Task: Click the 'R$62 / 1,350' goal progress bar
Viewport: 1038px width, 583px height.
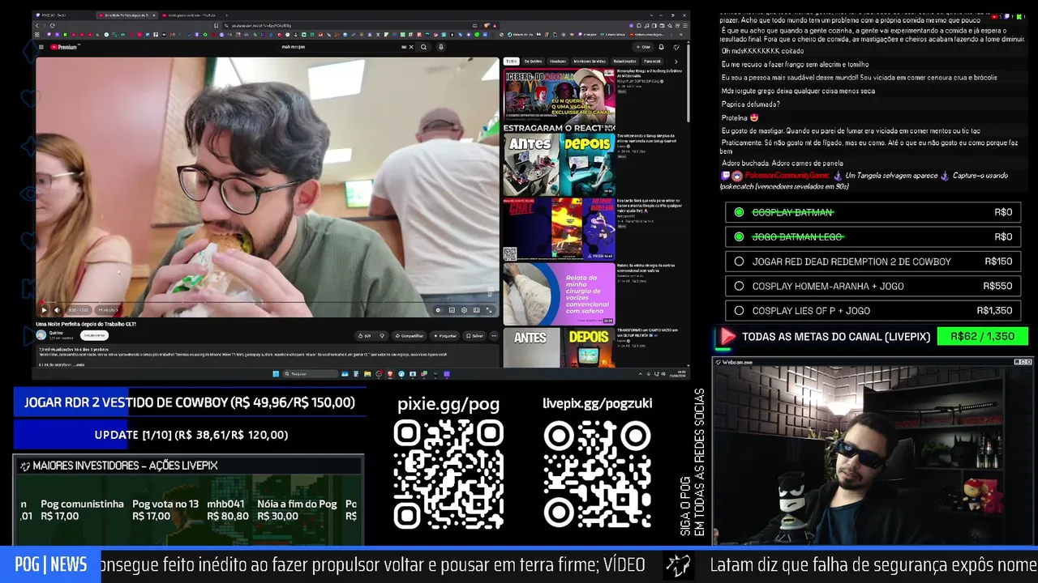Action: point(982,336)
